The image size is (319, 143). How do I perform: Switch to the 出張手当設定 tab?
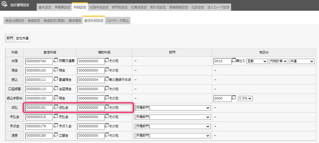click(99, 7)
